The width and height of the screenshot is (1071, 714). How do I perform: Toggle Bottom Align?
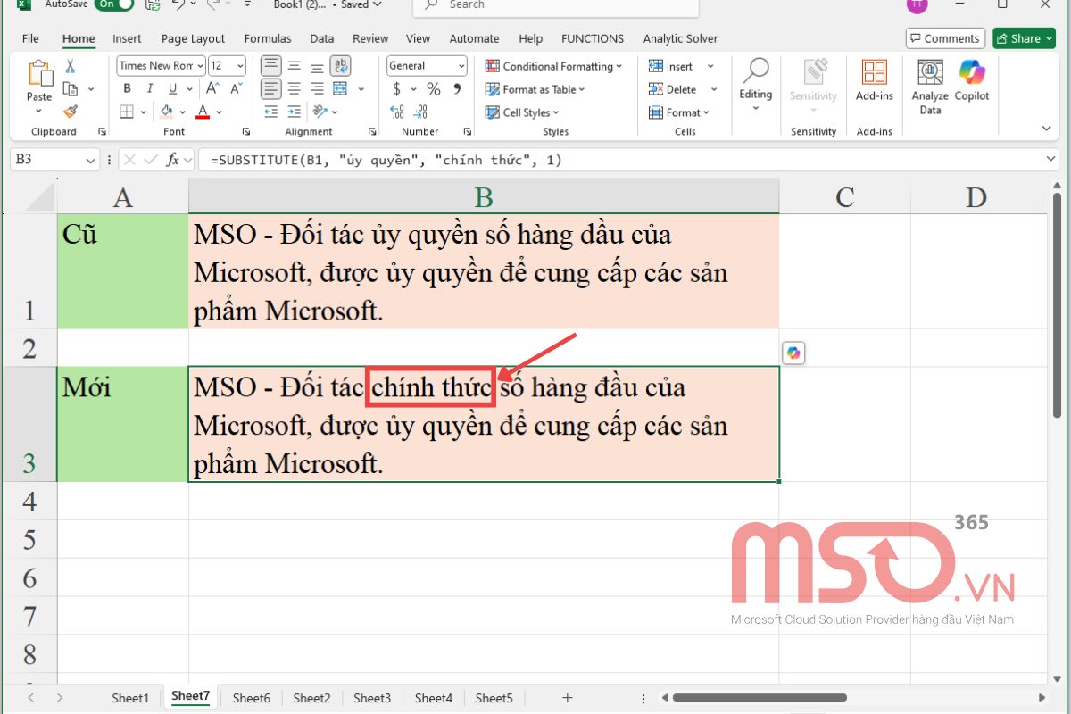[317, 66]
